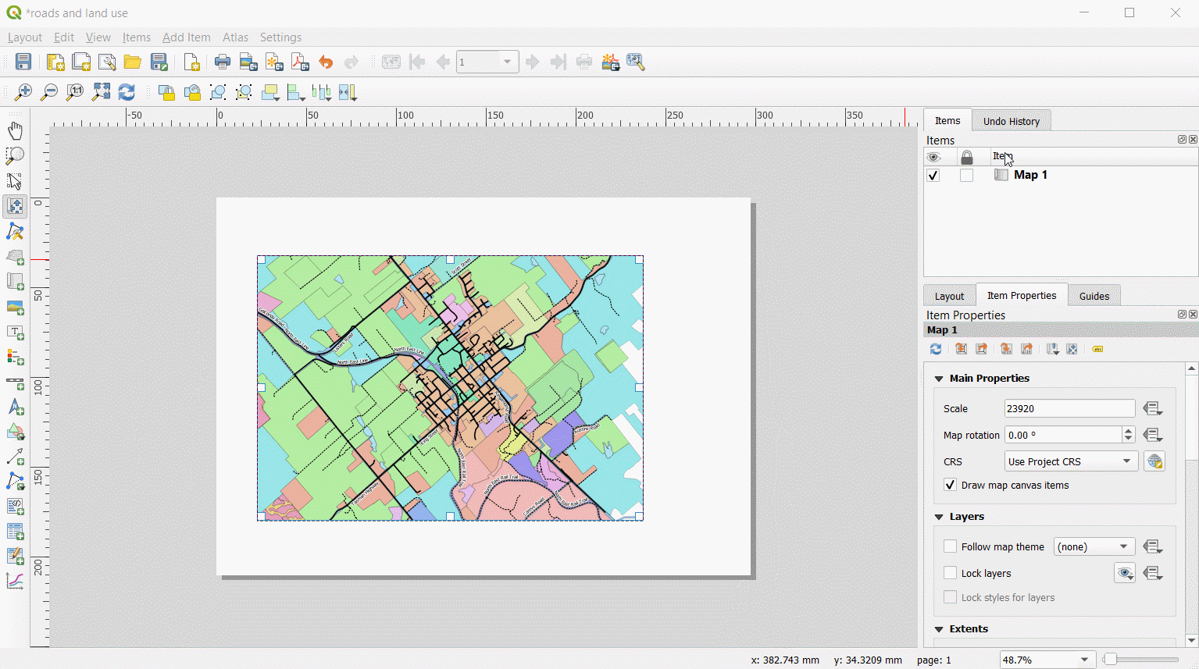Screen dimensions: 1199x669
Task: Save the layout project
Action: (x=23, y=62)
